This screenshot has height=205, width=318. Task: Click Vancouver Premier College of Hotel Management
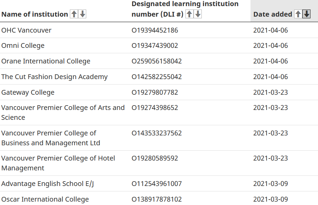[x=58, y=163]
